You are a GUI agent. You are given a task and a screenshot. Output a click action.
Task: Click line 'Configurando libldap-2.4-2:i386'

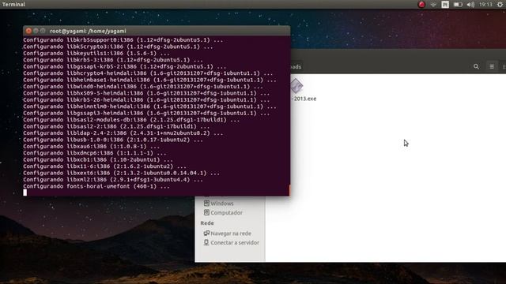point(123,133)
